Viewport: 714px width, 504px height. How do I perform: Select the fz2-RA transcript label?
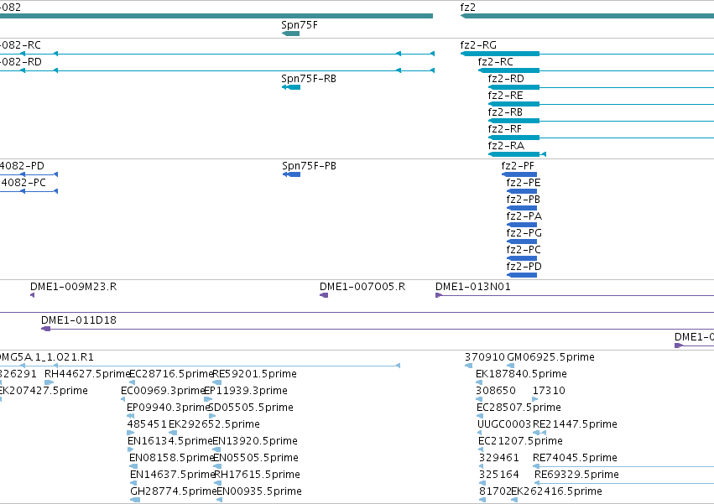(506, 146)
